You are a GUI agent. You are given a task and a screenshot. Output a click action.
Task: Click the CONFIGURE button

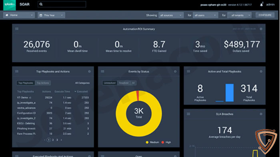click(265, 15)
